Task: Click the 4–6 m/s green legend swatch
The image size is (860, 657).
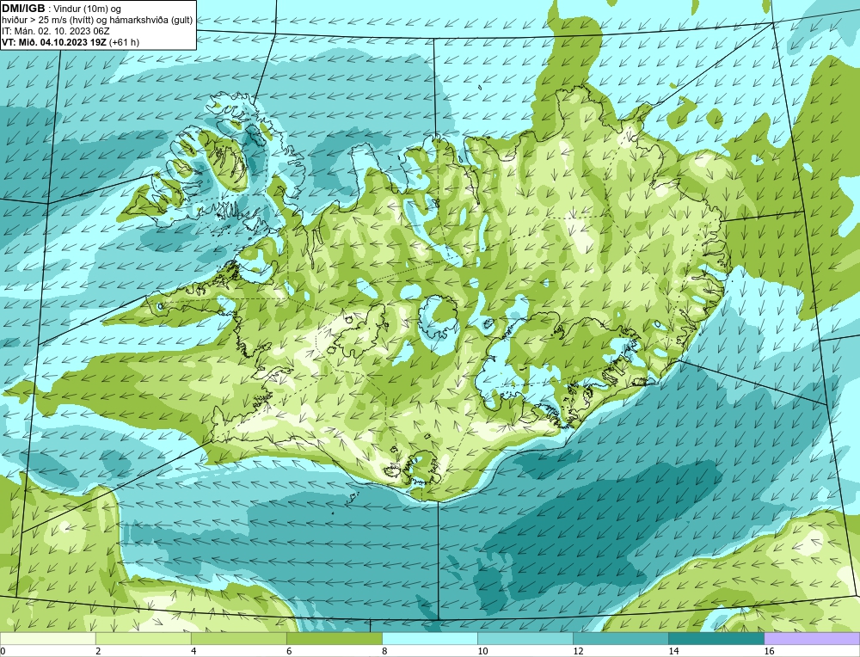Action: [238, 638]
